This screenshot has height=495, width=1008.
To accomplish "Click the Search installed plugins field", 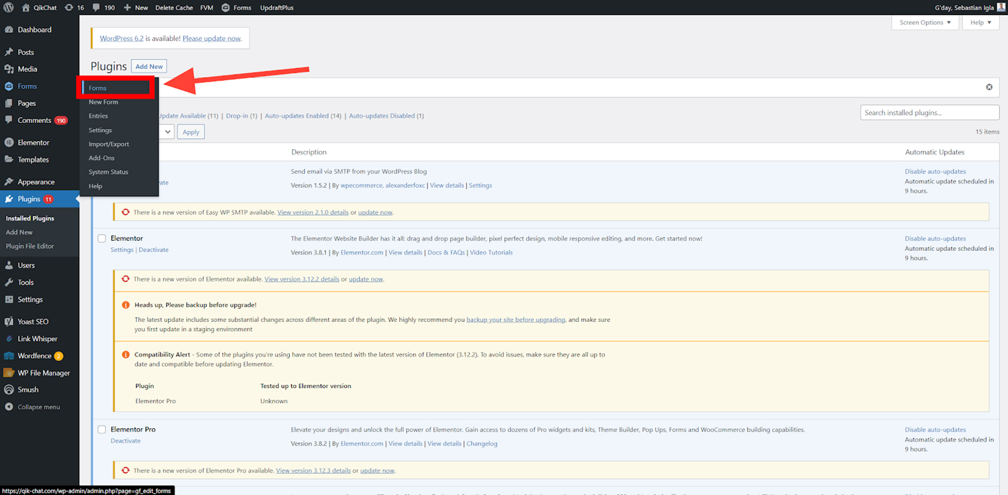I will tap(929, 113).
